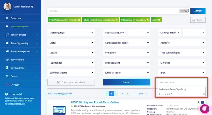Expand Beheer submenu plus sign
This screenshot has height=115, width=212.
coord(37,76)
